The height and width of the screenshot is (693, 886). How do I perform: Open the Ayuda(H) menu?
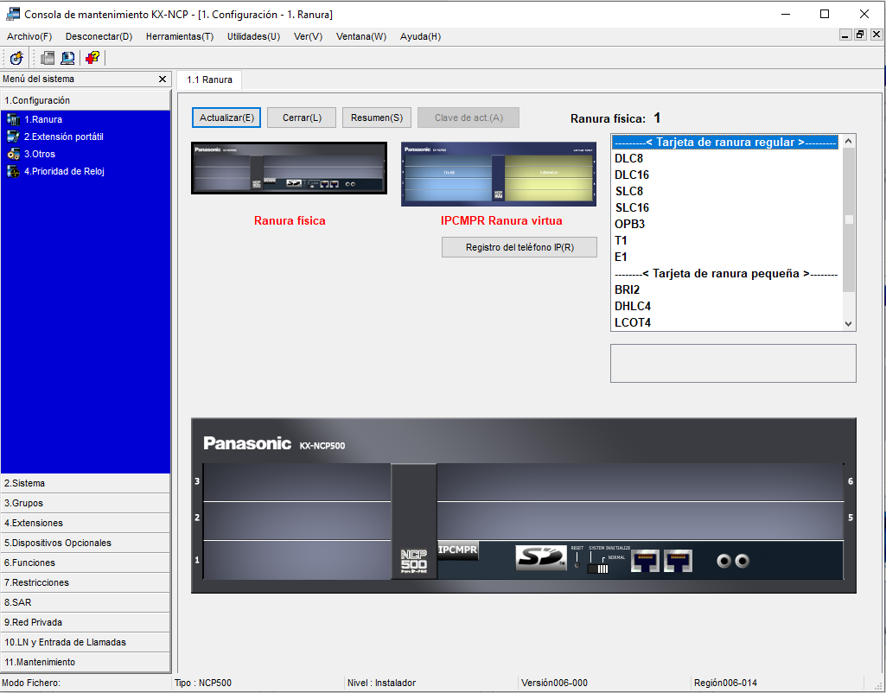(x=420, y=36)
